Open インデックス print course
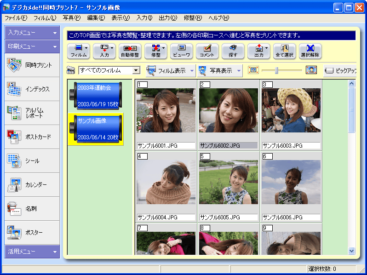This screenshot has width=367, height=275. [32, 89]
